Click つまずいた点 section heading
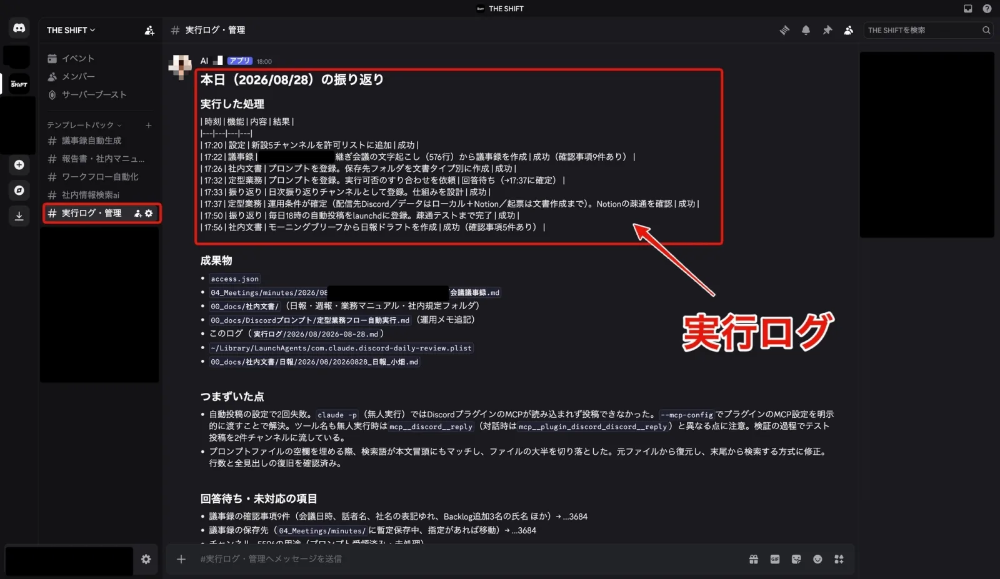The image size is (1000, 579). (x=232, y=397)
